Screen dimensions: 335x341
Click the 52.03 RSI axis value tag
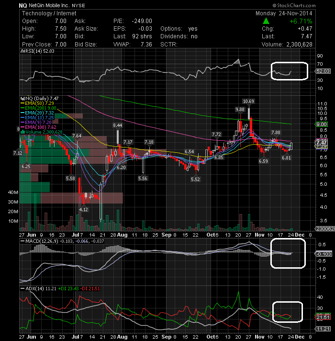pyautogui.click(x=323, y=71)
